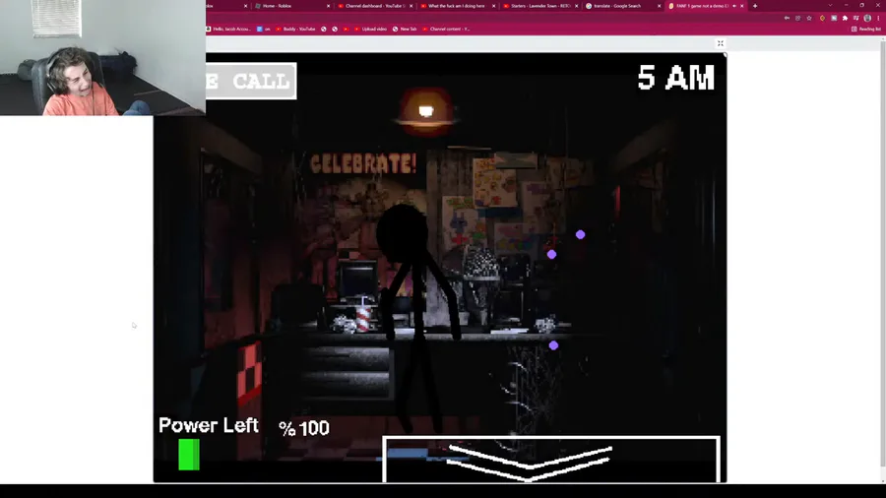The image size is (886, 498).
Task: Close the FNAF 1 game tab
Action: click(742, 6)
